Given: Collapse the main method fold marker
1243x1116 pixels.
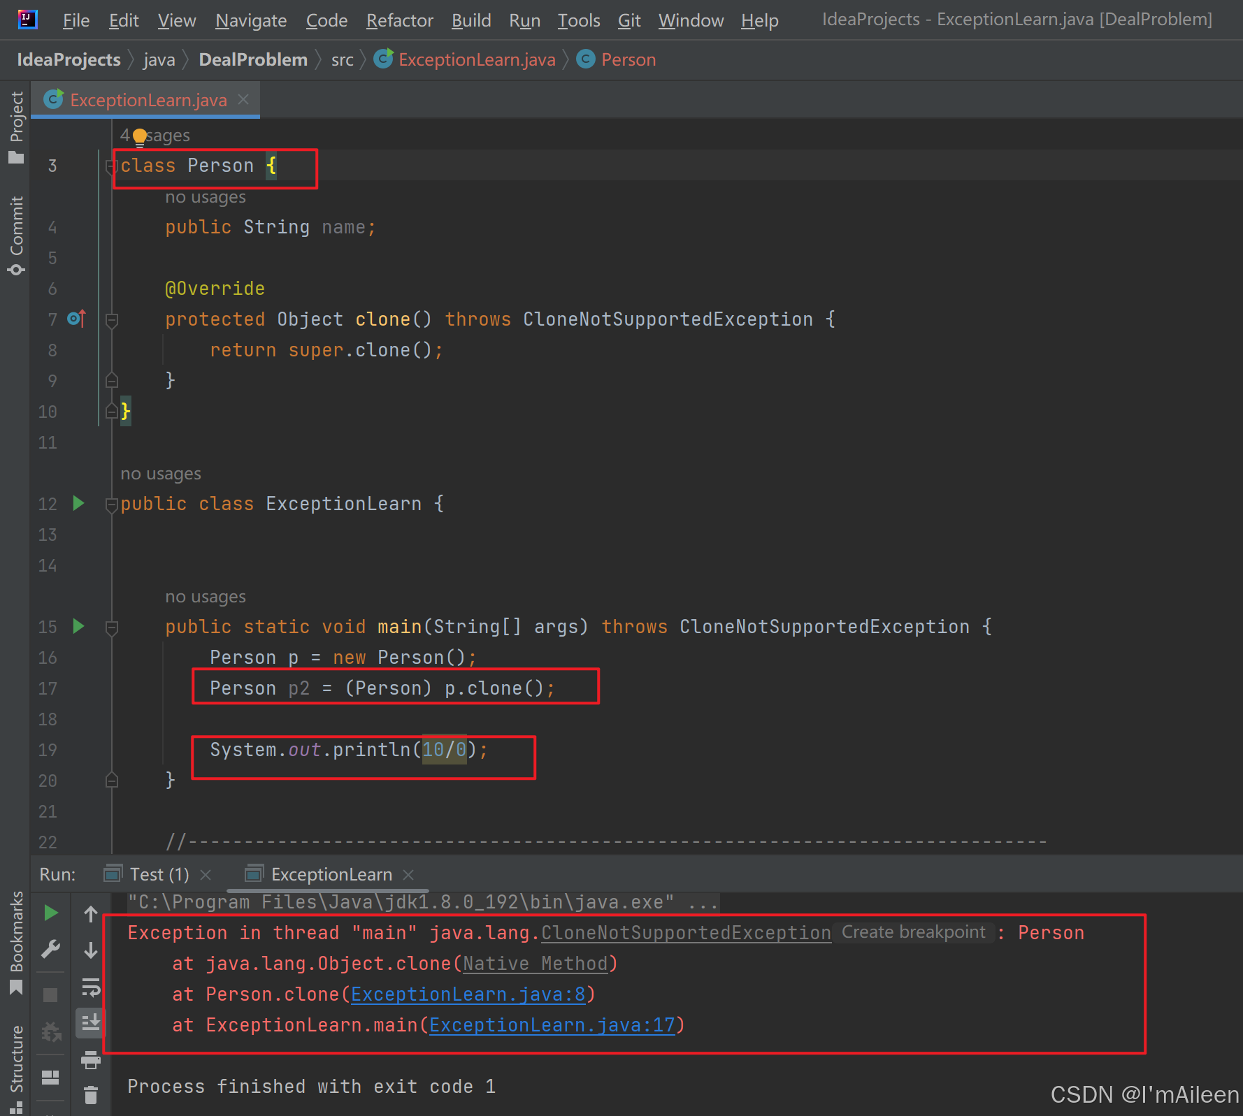Looking at the screenshot, I should [111, 628].
